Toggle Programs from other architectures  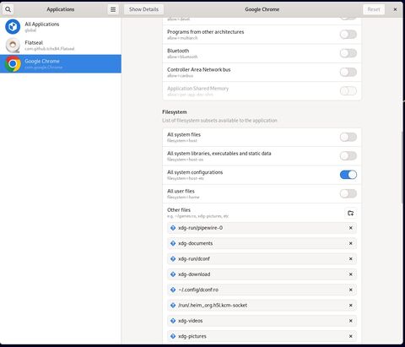click(x=348, y=35)
